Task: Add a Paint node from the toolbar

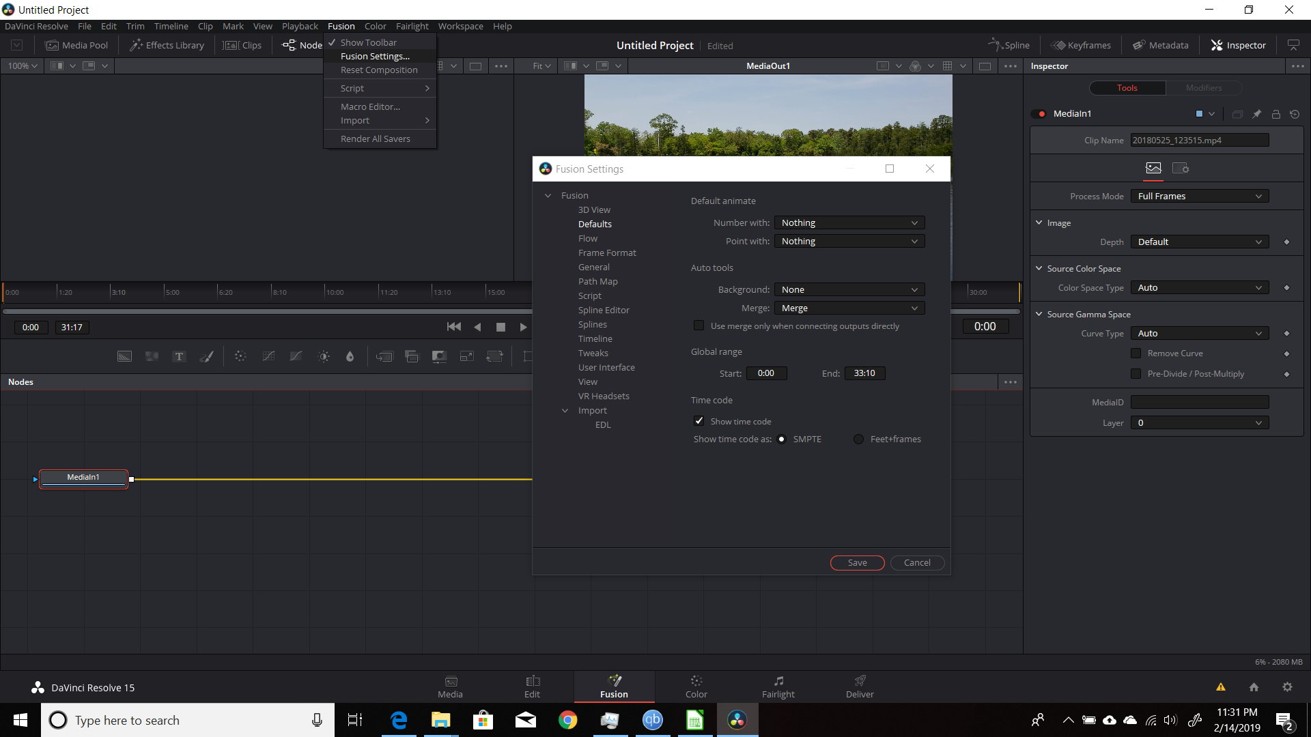Action: click(x=206, y=356)
